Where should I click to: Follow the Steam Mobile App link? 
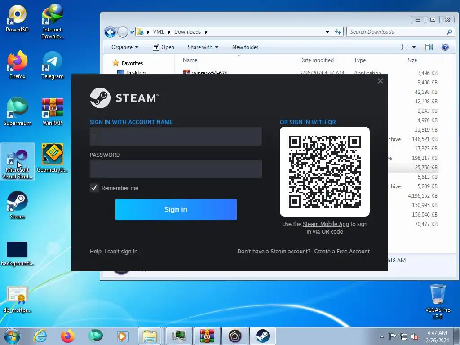coord(326,224)
